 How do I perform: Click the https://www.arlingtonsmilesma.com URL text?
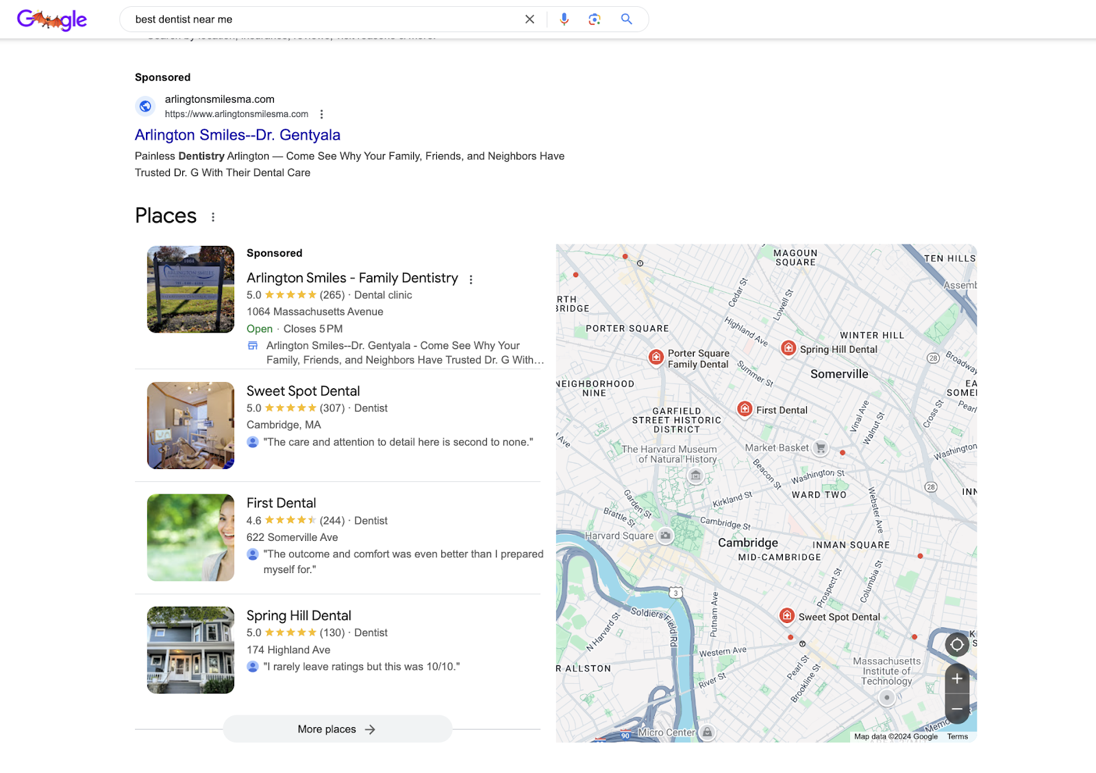coord(236,114)
